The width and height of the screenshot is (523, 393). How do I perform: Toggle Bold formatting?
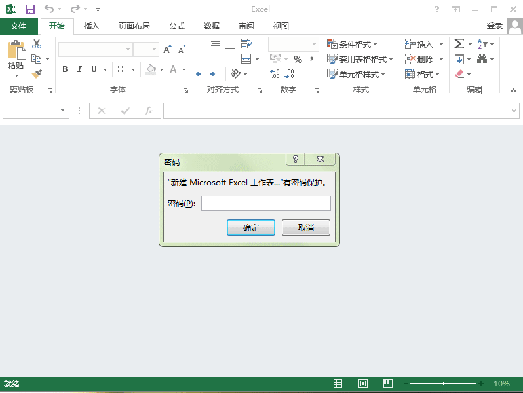tap(66, 69)
